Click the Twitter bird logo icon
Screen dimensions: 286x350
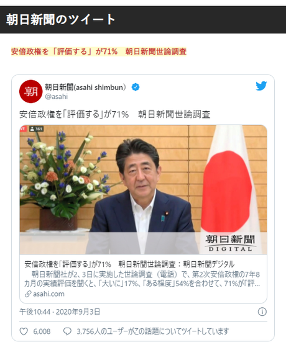tap(261, 86)
